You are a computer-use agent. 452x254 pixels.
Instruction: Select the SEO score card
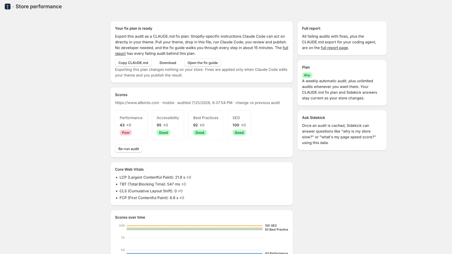239,125
